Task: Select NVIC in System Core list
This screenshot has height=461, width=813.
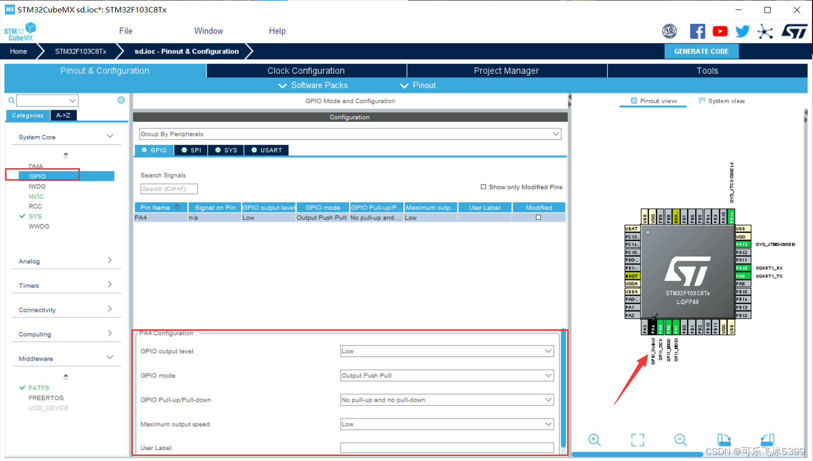Action: tap(36, 196)
